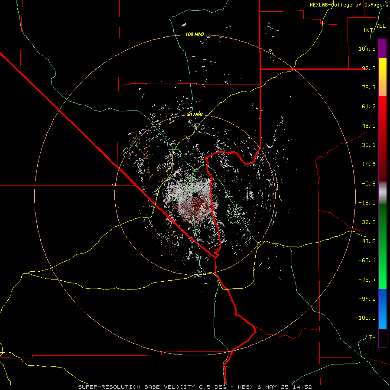Click the VEL legend heading
This screenshot has height=390, width=390.
[380, 26]
